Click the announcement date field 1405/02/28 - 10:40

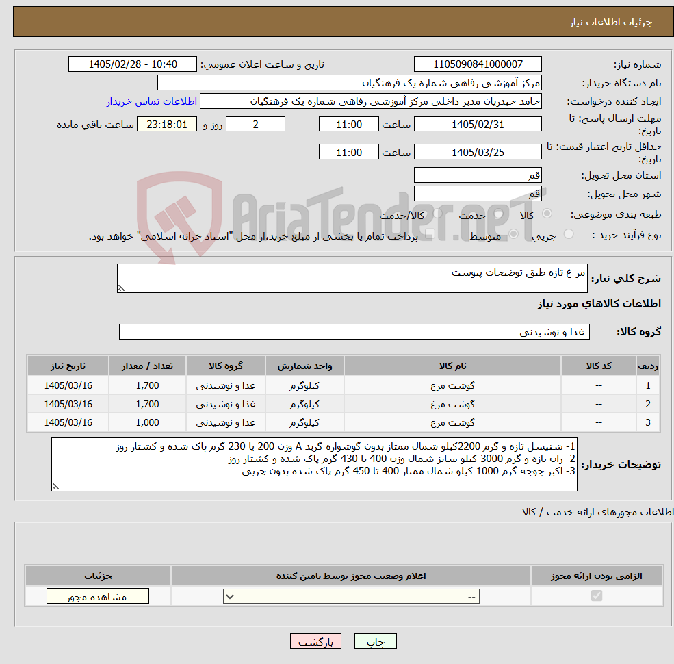point(132,64)
